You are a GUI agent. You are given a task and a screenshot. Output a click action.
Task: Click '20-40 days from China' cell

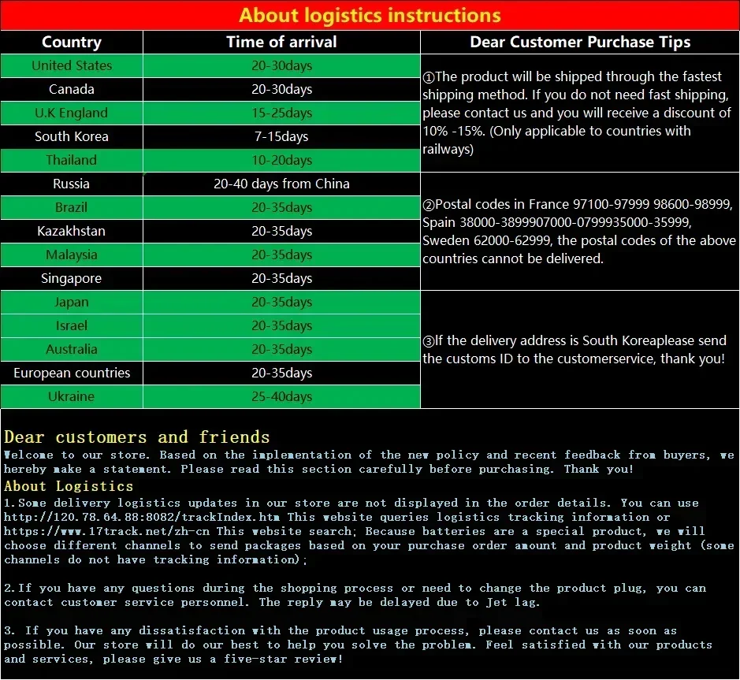click(282, 184)
